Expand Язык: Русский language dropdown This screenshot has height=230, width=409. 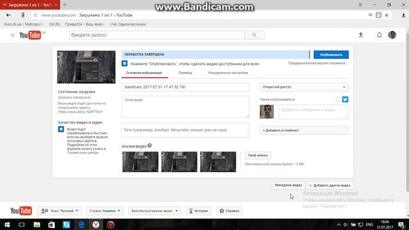click(59, 211)
